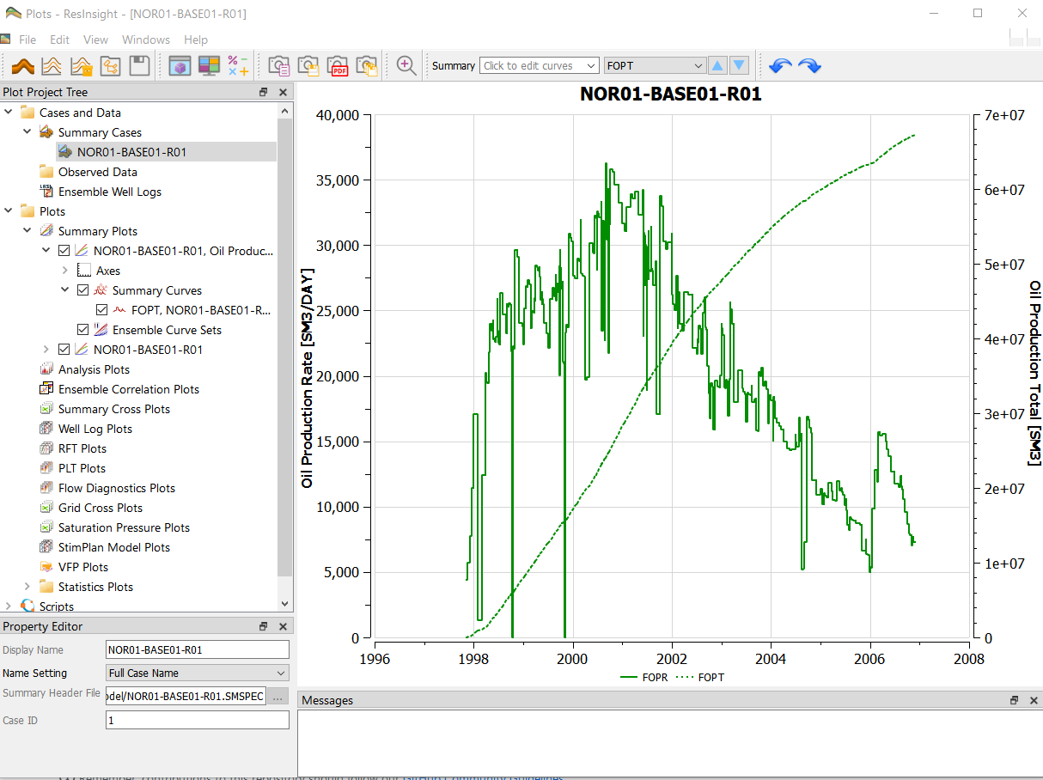Uncheck the FOPT summary curve checkbox
Image resolution: width=1043 pixels, height=780 pixels.
coord(101,310)
